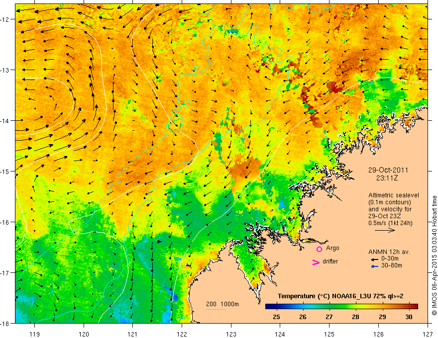Click the 'drifter' legend label
Screen dimensions: 438x338
(330, 261)
